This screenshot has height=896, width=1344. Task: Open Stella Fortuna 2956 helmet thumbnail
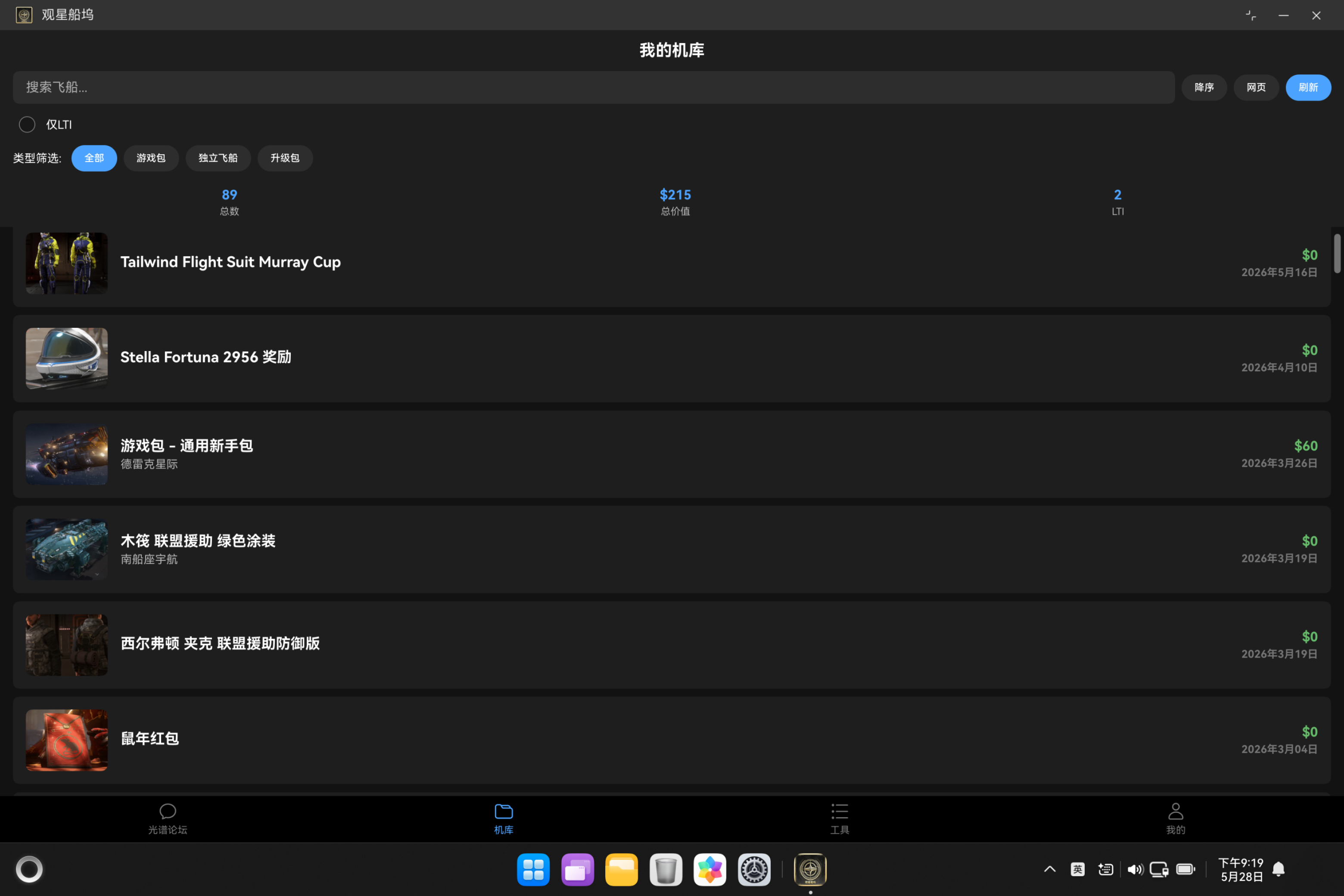pyautogui.click(x=66, y=358)
